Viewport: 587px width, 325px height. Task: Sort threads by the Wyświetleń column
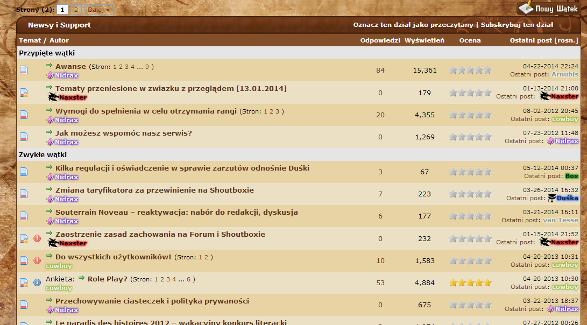tap(424, 40)
